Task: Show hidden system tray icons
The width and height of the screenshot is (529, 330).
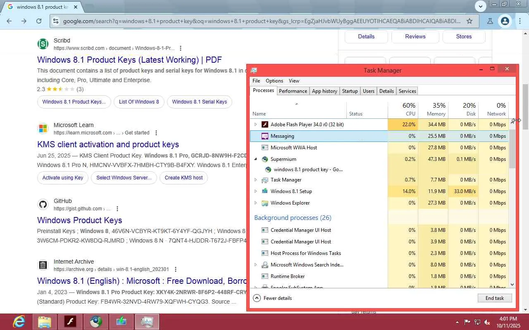Action: tap(457, 322)
